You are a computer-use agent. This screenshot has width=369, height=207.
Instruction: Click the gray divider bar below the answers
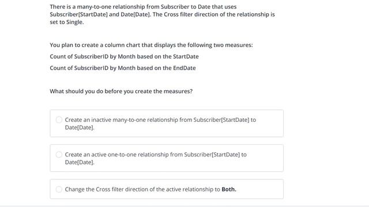pyautogui.click(x=184, y=206)
